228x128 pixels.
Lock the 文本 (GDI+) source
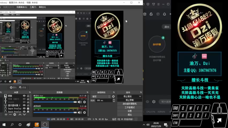pos(28,99)
